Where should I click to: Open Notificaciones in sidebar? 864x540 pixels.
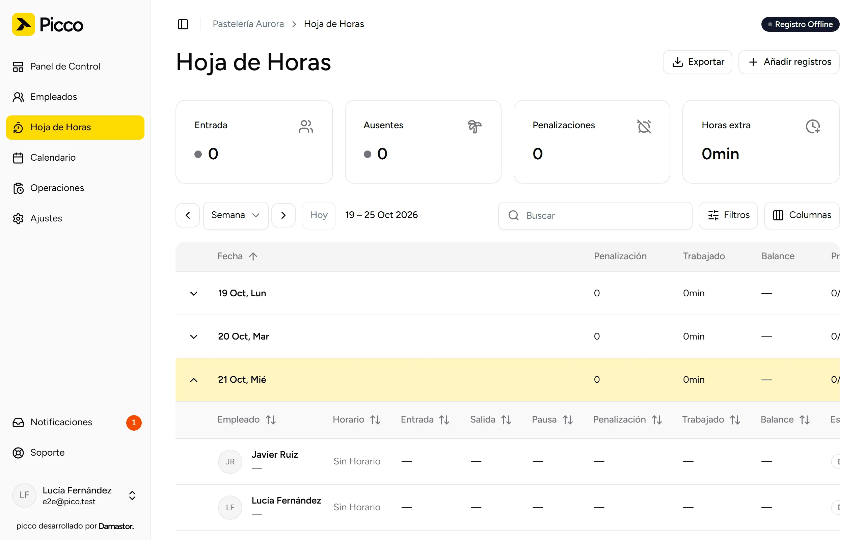tap(75, 423)
